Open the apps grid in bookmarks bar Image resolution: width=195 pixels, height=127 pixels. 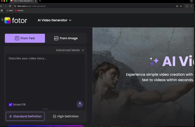(2, 11)
